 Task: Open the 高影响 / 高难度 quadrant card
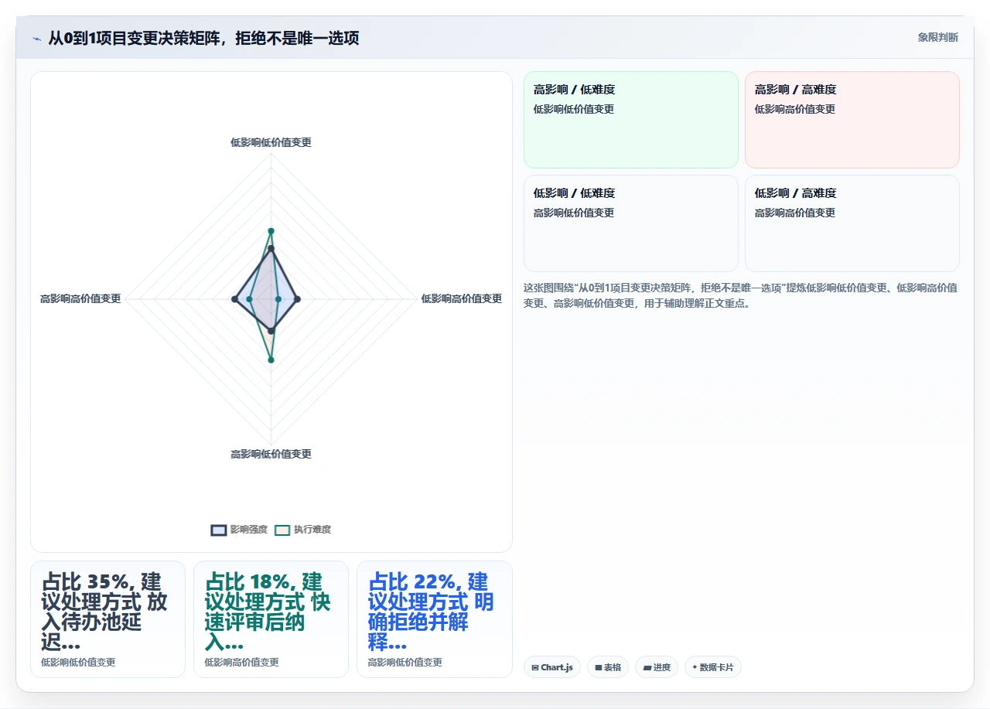pyautogui.click(x=852, y=120)
